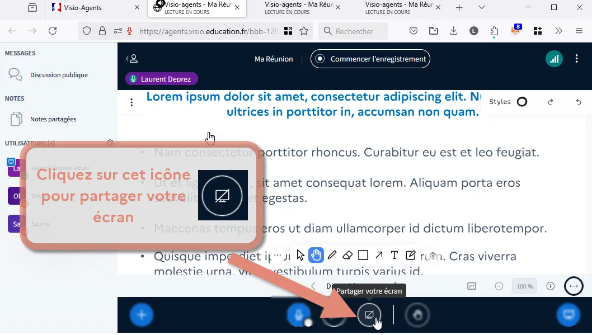The height and width of the screenshot is (335, 592).
Task: Reload the current page
Action: tap(53, 31)
